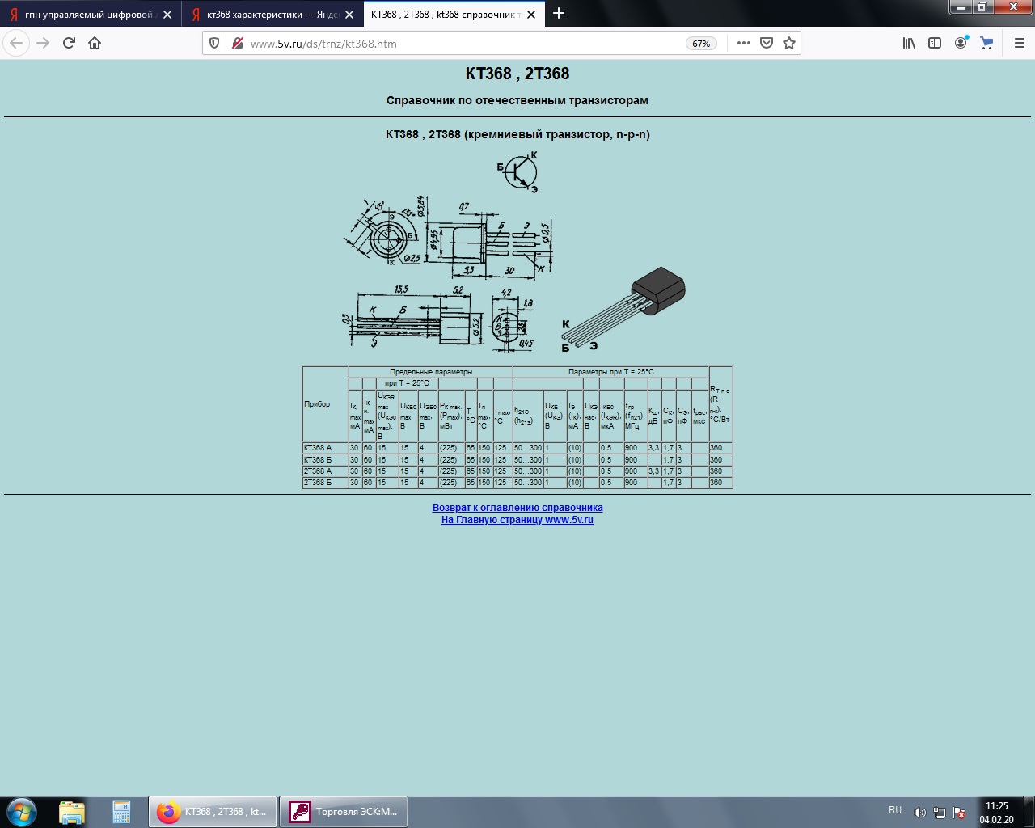The width and height of the screenshot is (1035, 828).
Task: Save page to Pocket
Action: click(767, 44)
